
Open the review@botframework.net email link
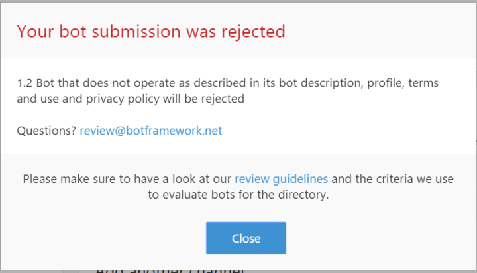[x=150, y=131]
